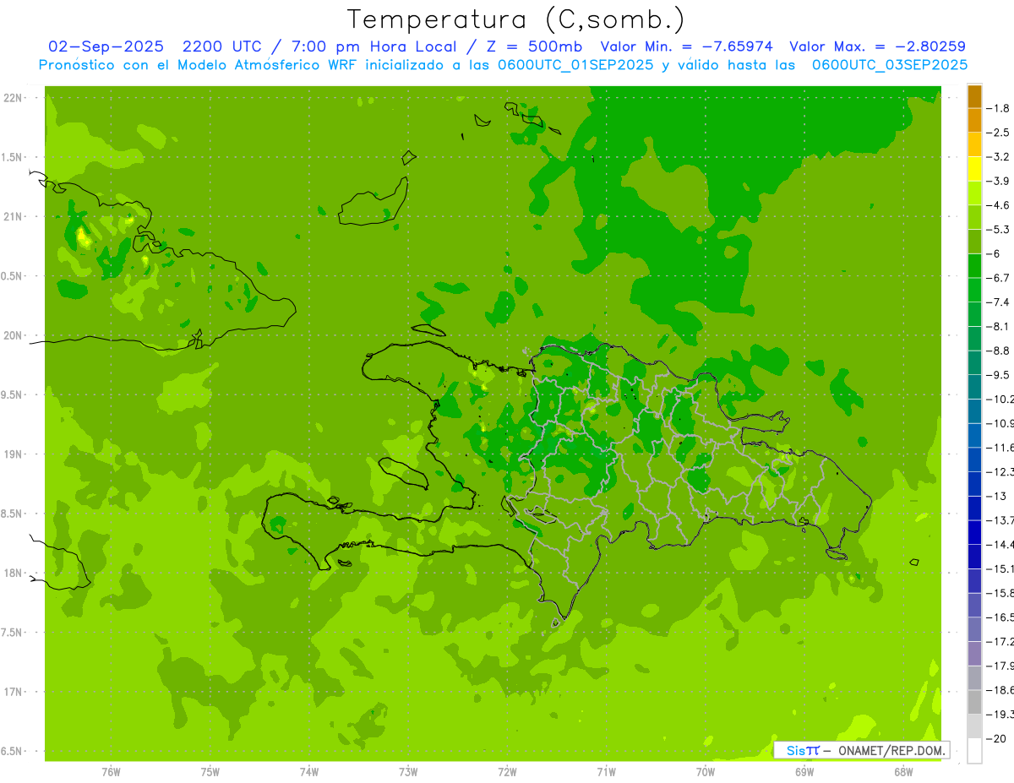Select the '0600UTC_01SEP2025' initialization time

click(x=575, y=65)
